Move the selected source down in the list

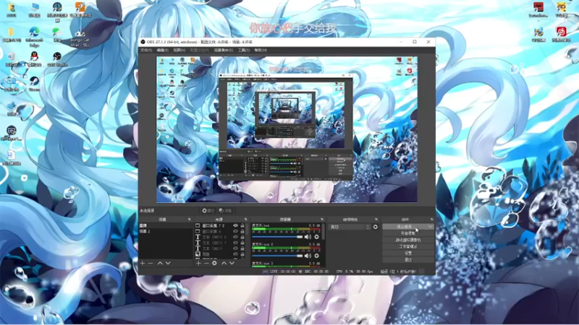(232, 263)
